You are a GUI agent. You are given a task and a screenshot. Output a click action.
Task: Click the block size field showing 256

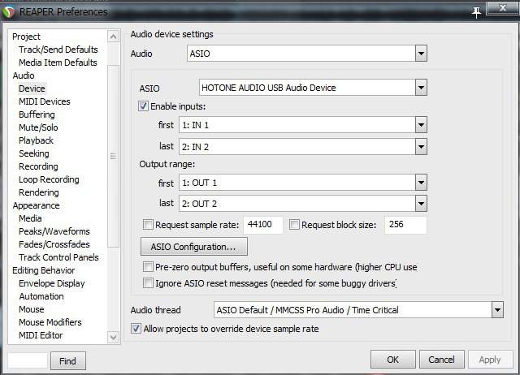(405, 225)
